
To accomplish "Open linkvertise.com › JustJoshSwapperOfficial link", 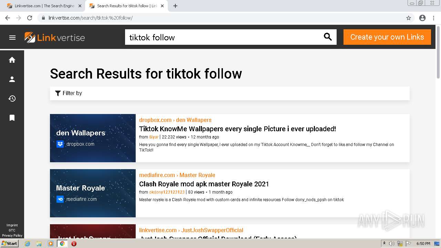I will pos(191,230).
